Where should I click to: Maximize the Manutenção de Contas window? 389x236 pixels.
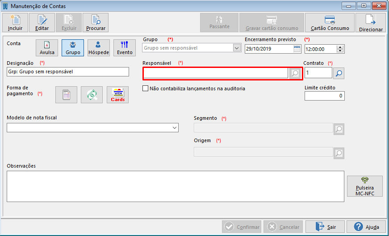point(364,6)
